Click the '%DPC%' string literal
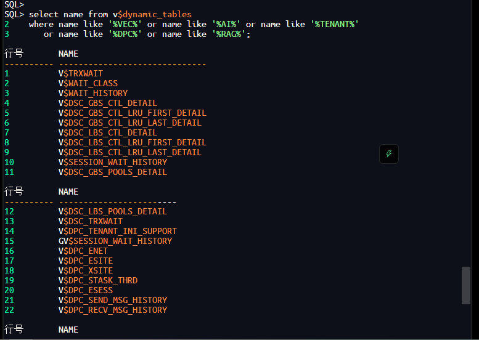The image size is (479, 340). (x=125, y=34)
